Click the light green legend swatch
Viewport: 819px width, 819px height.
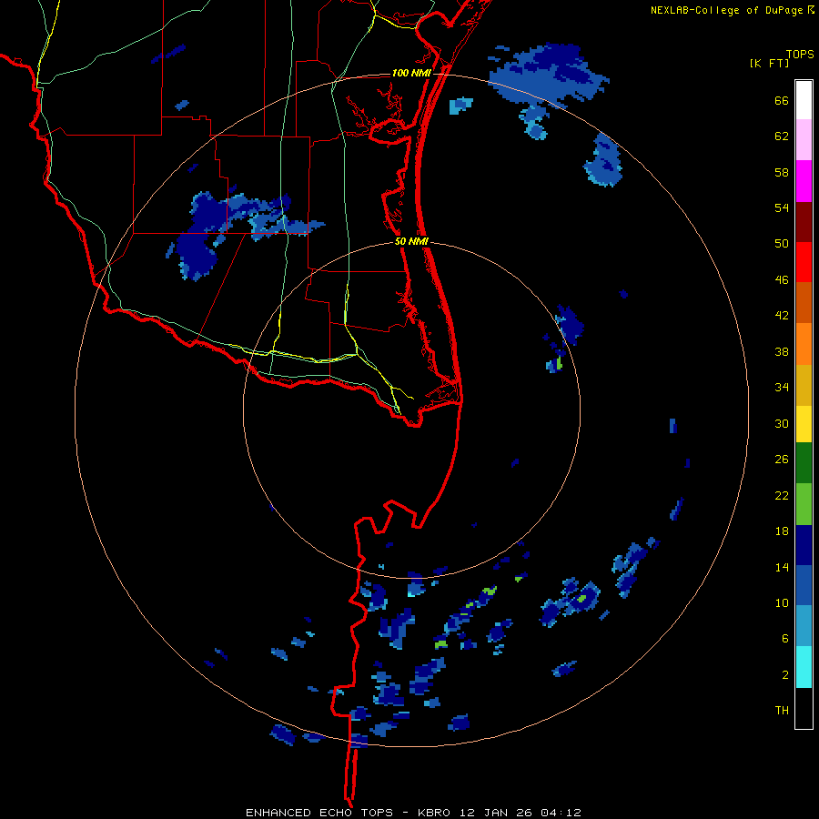[x=804, y=504]
